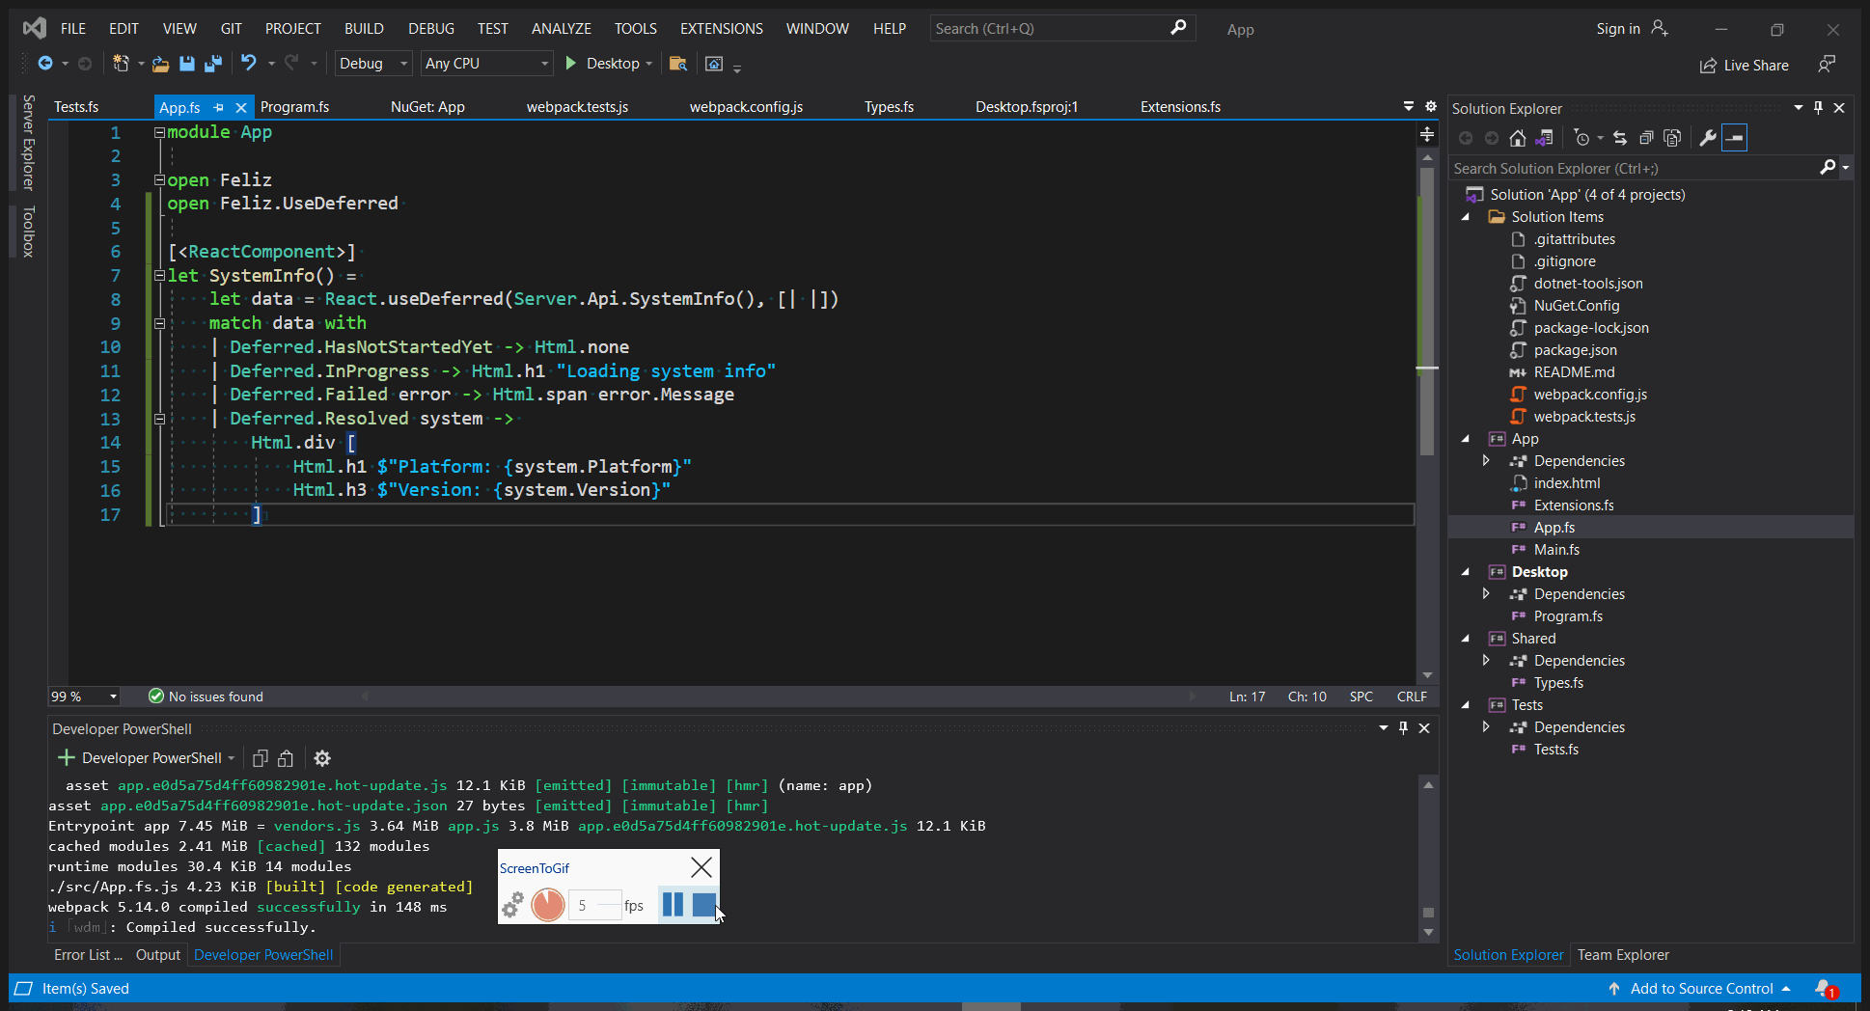Open the Any CPU platform dropdown
Screen dimensions: 1870x1011
point(485,63)
